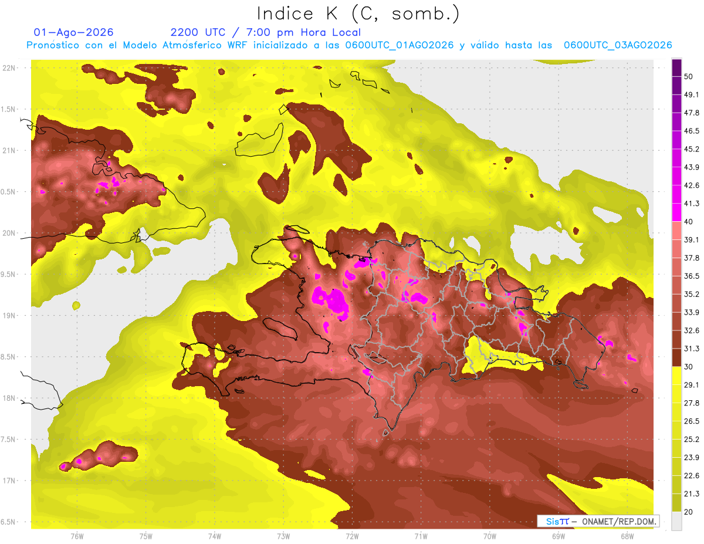
Task: Select the dark brown swatch between 30 and 31.3
Action: (x=676, y=357)
